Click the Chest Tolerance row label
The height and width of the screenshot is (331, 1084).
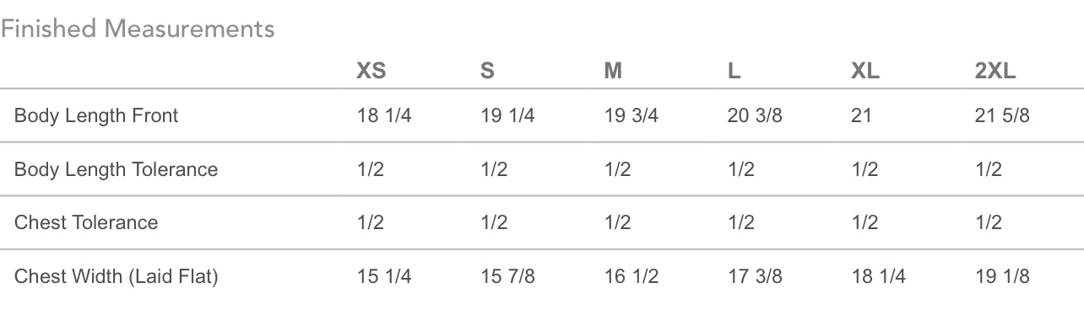pyautogui.click(x=86, y=222)
